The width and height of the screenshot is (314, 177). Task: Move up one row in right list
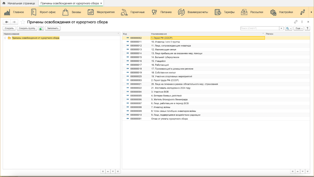[298, 171]
